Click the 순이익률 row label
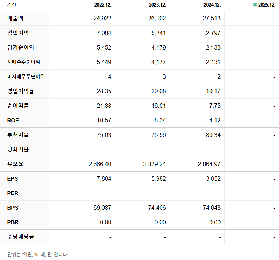Viewport: 279px width, 260px height. (18, 106)
